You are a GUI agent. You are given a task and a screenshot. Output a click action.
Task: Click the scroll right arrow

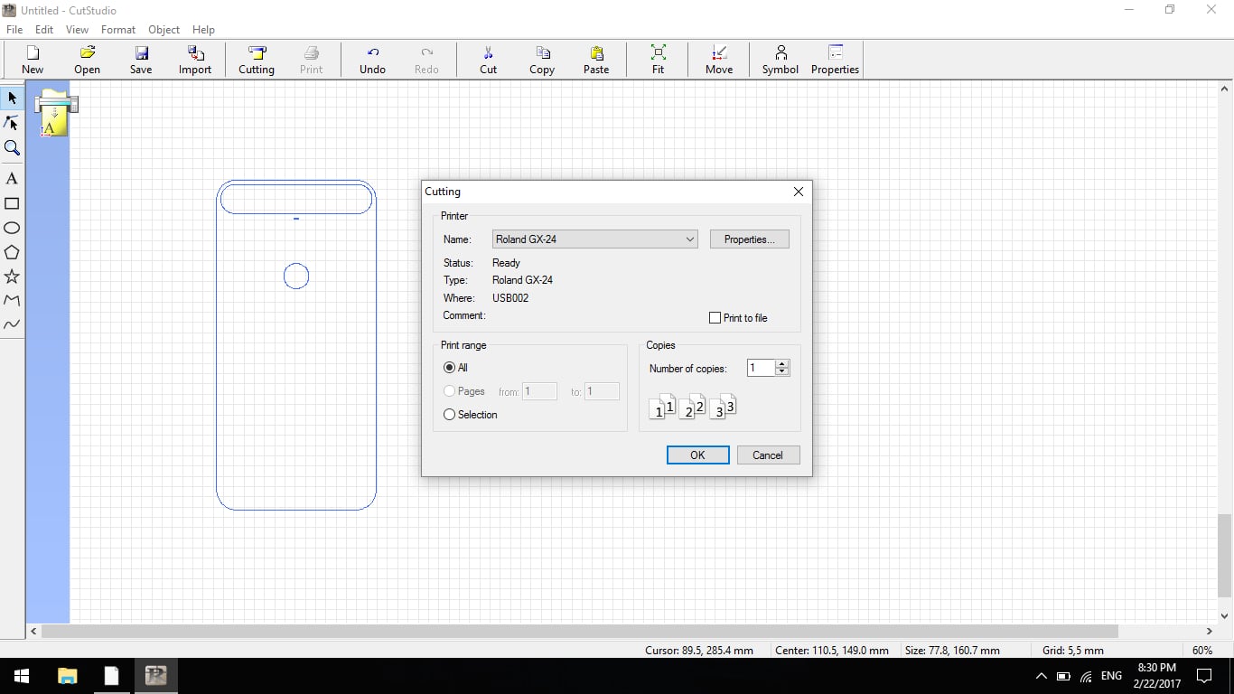tap(1210, 631)
